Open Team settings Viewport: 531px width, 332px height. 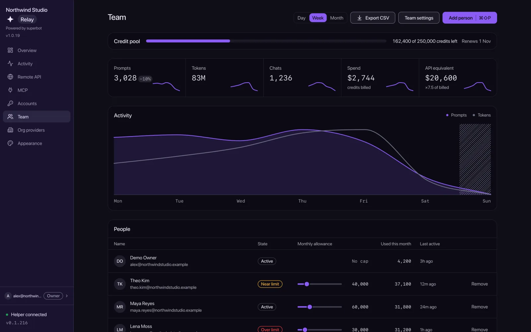point(419,18)
